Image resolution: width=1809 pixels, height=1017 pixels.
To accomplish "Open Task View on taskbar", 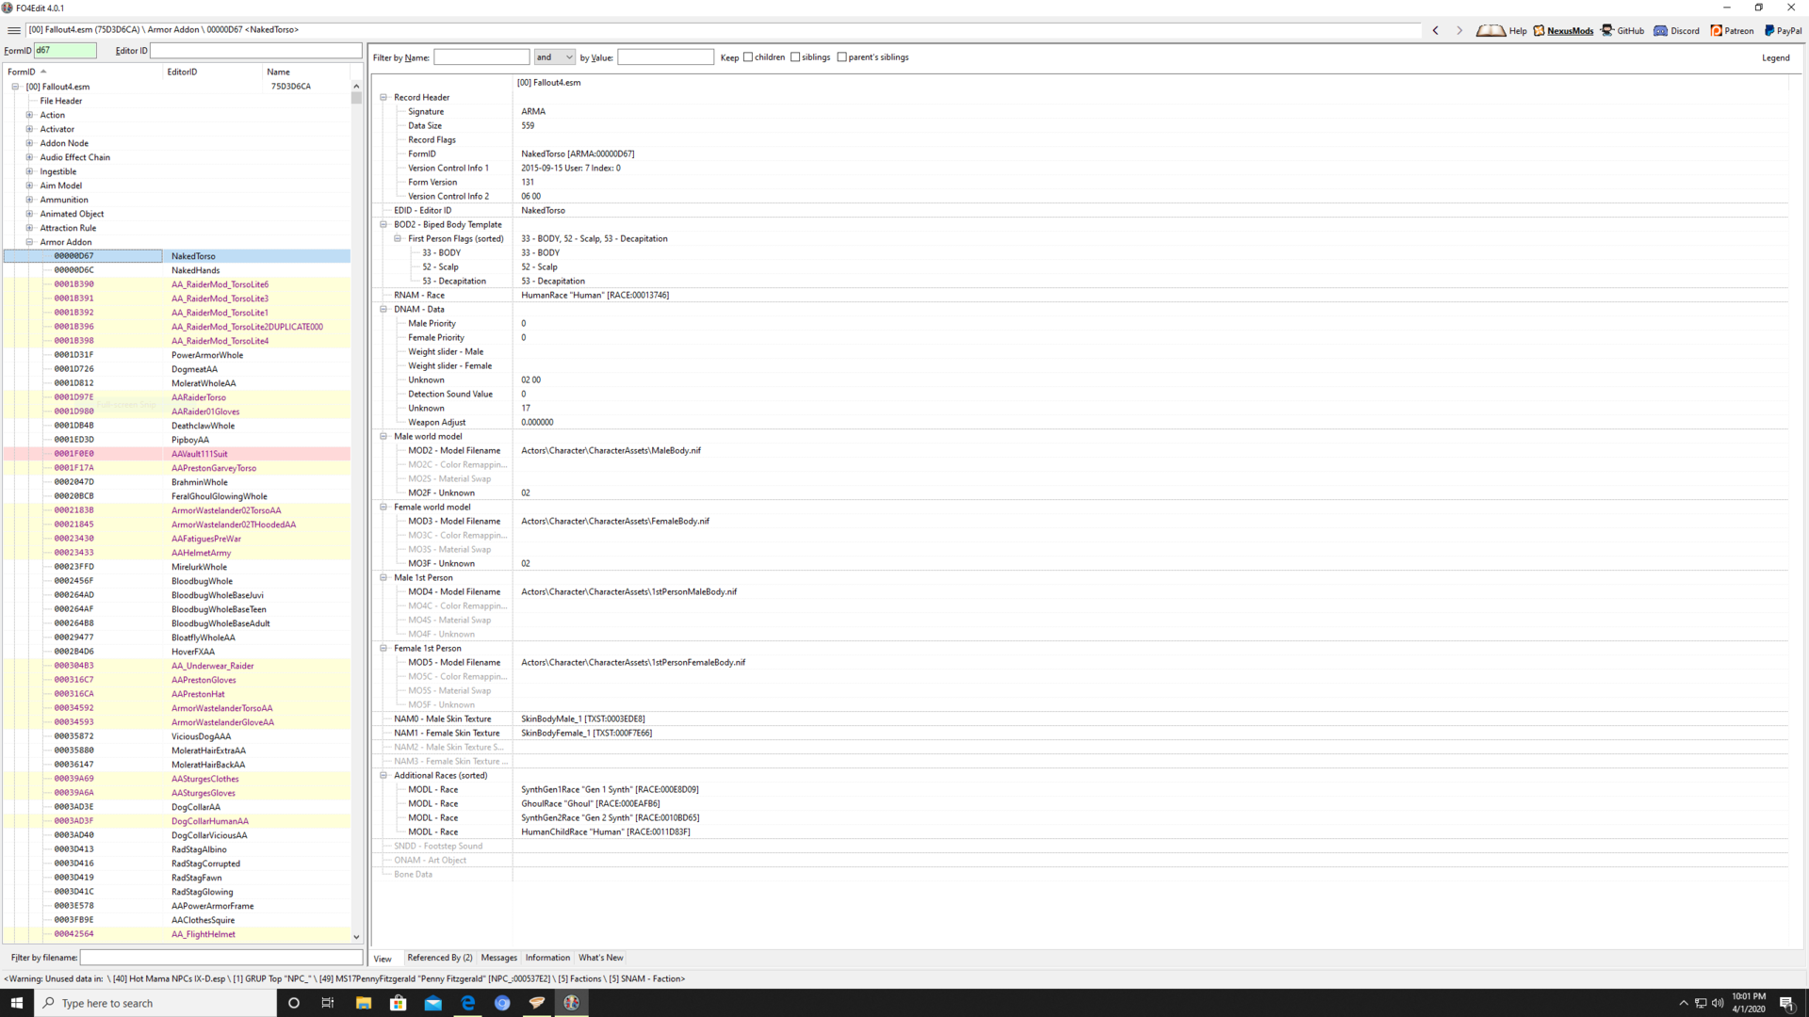I will [328, 1003].
